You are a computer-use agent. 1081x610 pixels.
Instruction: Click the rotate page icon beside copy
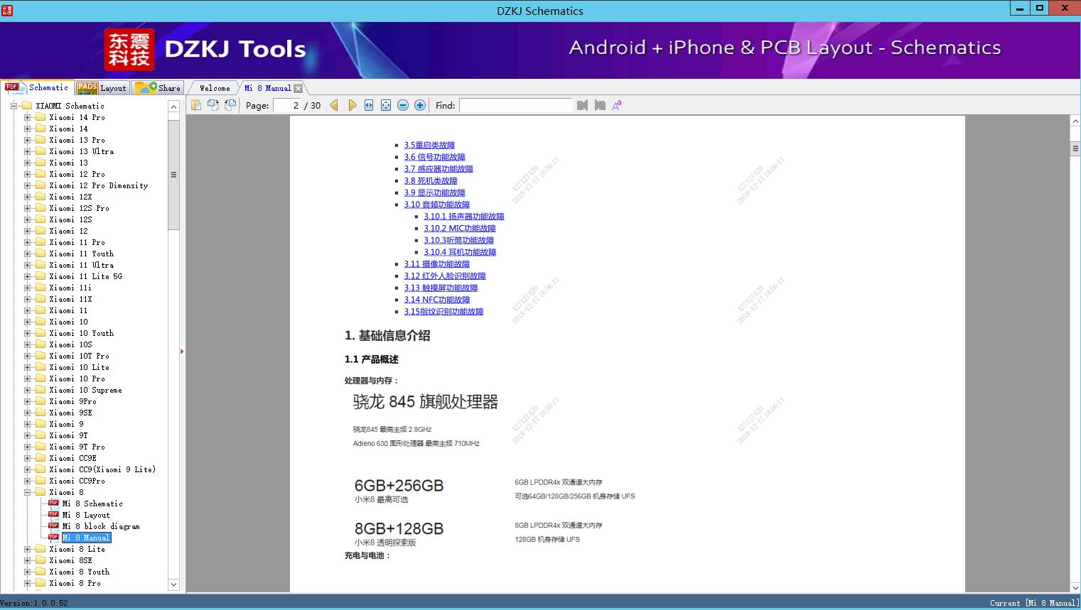point(213,105)
